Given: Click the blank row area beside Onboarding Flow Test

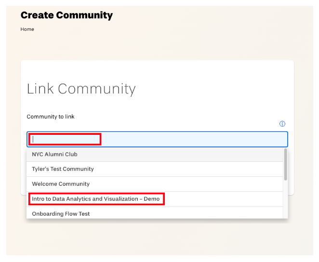Looking at the screenshot, I should click(x=185, y=213).
